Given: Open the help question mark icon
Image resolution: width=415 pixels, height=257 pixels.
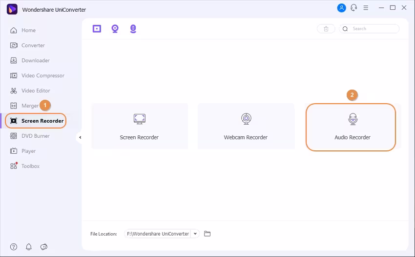Looking at the screenshot, I should click(x=14, y=247).
